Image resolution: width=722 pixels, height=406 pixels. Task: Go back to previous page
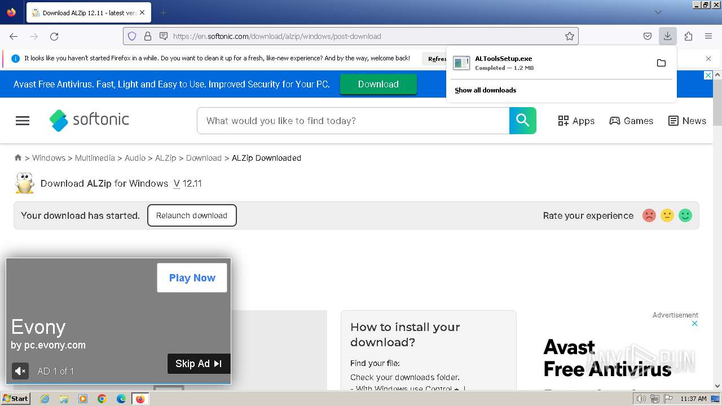(x=14, y=36)
